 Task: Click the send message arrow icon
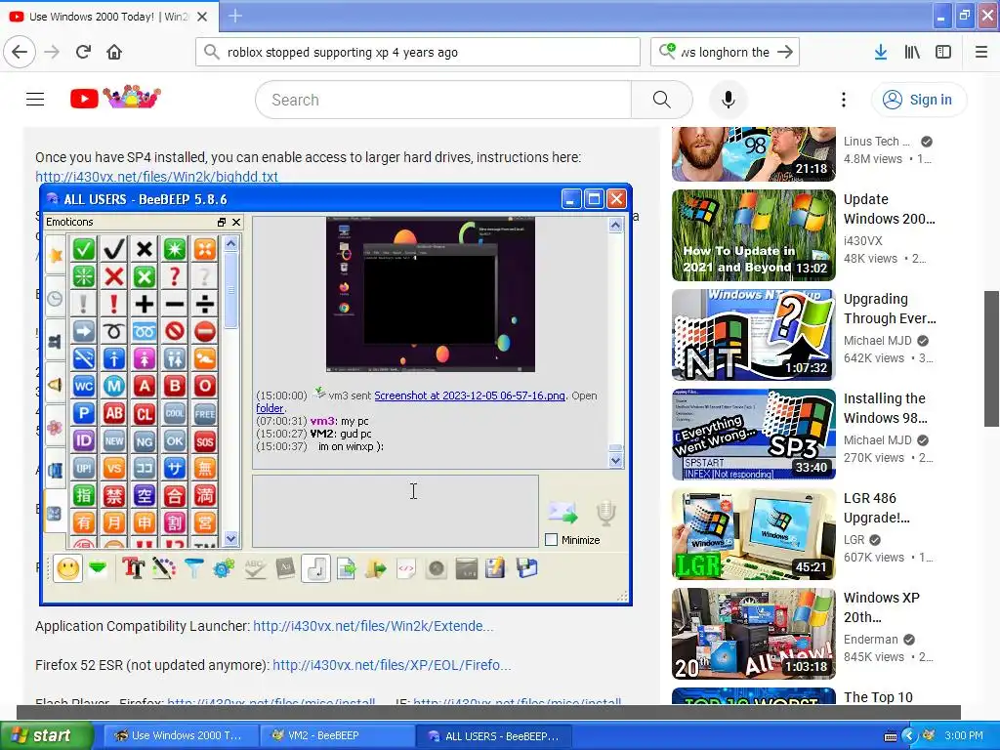click(x=562, y=513)
